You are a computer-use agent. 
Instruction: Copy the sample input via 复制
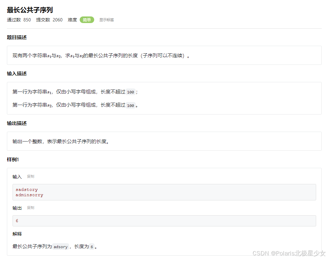[x=30, y=176]
